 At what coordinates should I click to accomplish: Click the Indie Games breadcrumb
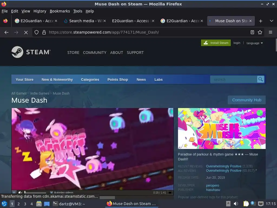(39, 93)
